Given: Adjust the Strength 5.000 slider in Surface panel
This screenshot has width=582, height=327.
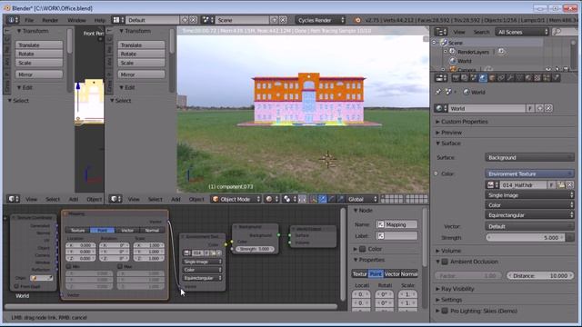Looking at the screenshot, I should click(x=526, y=238).
